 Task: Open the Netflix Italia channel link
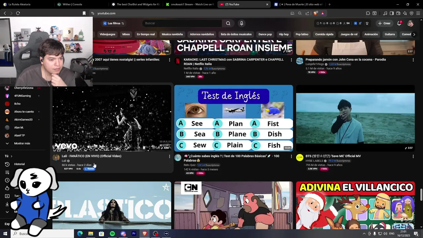click(191, 69)
